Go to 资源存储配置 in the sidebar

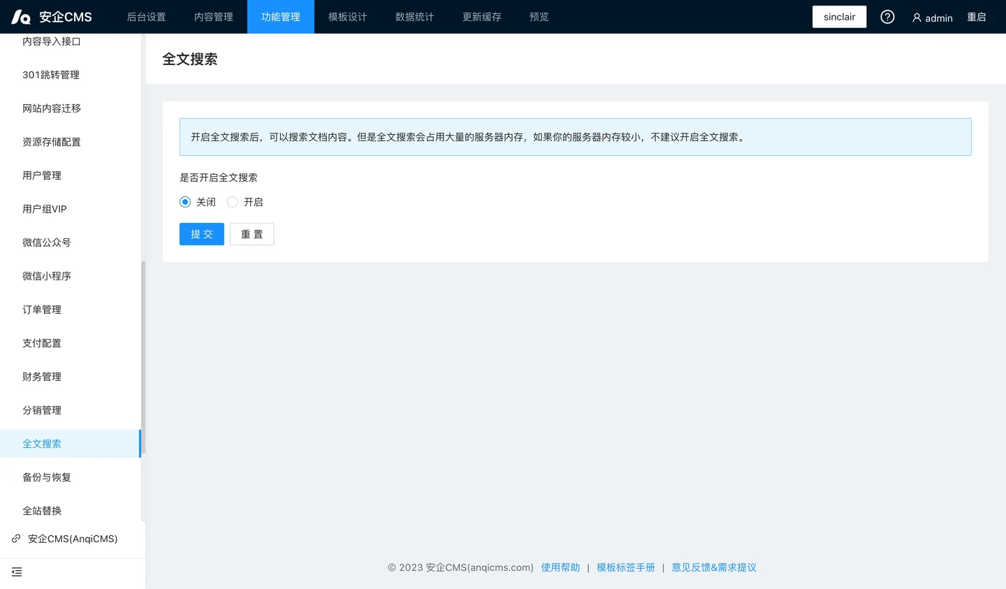(70, 142)
